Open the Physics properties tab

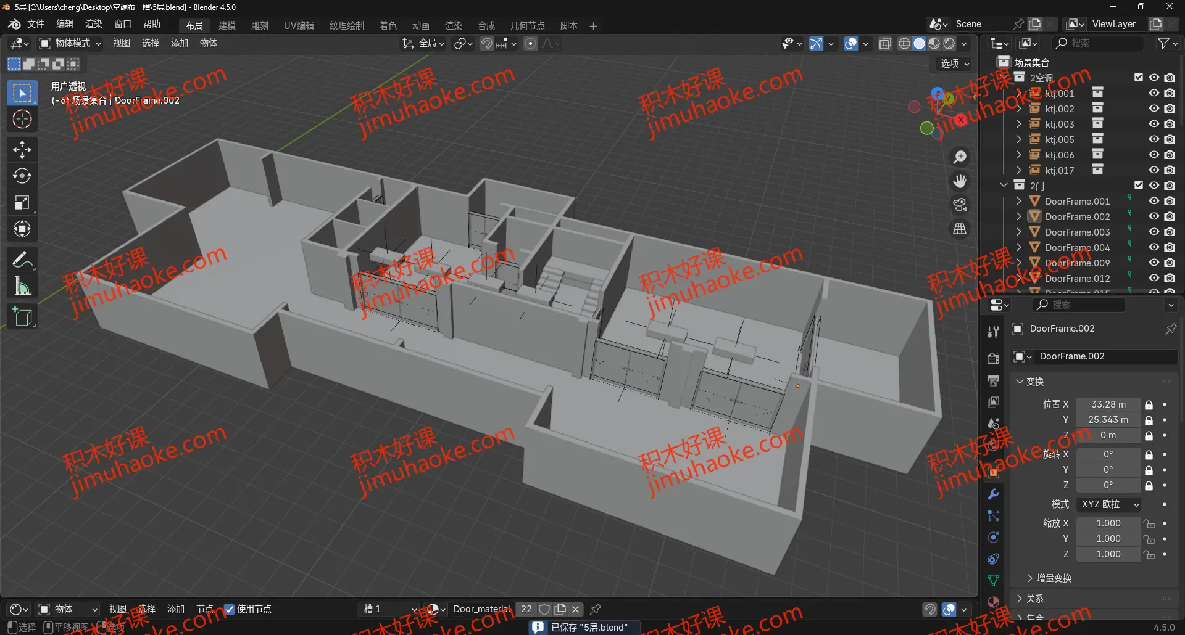pos(992,537)
